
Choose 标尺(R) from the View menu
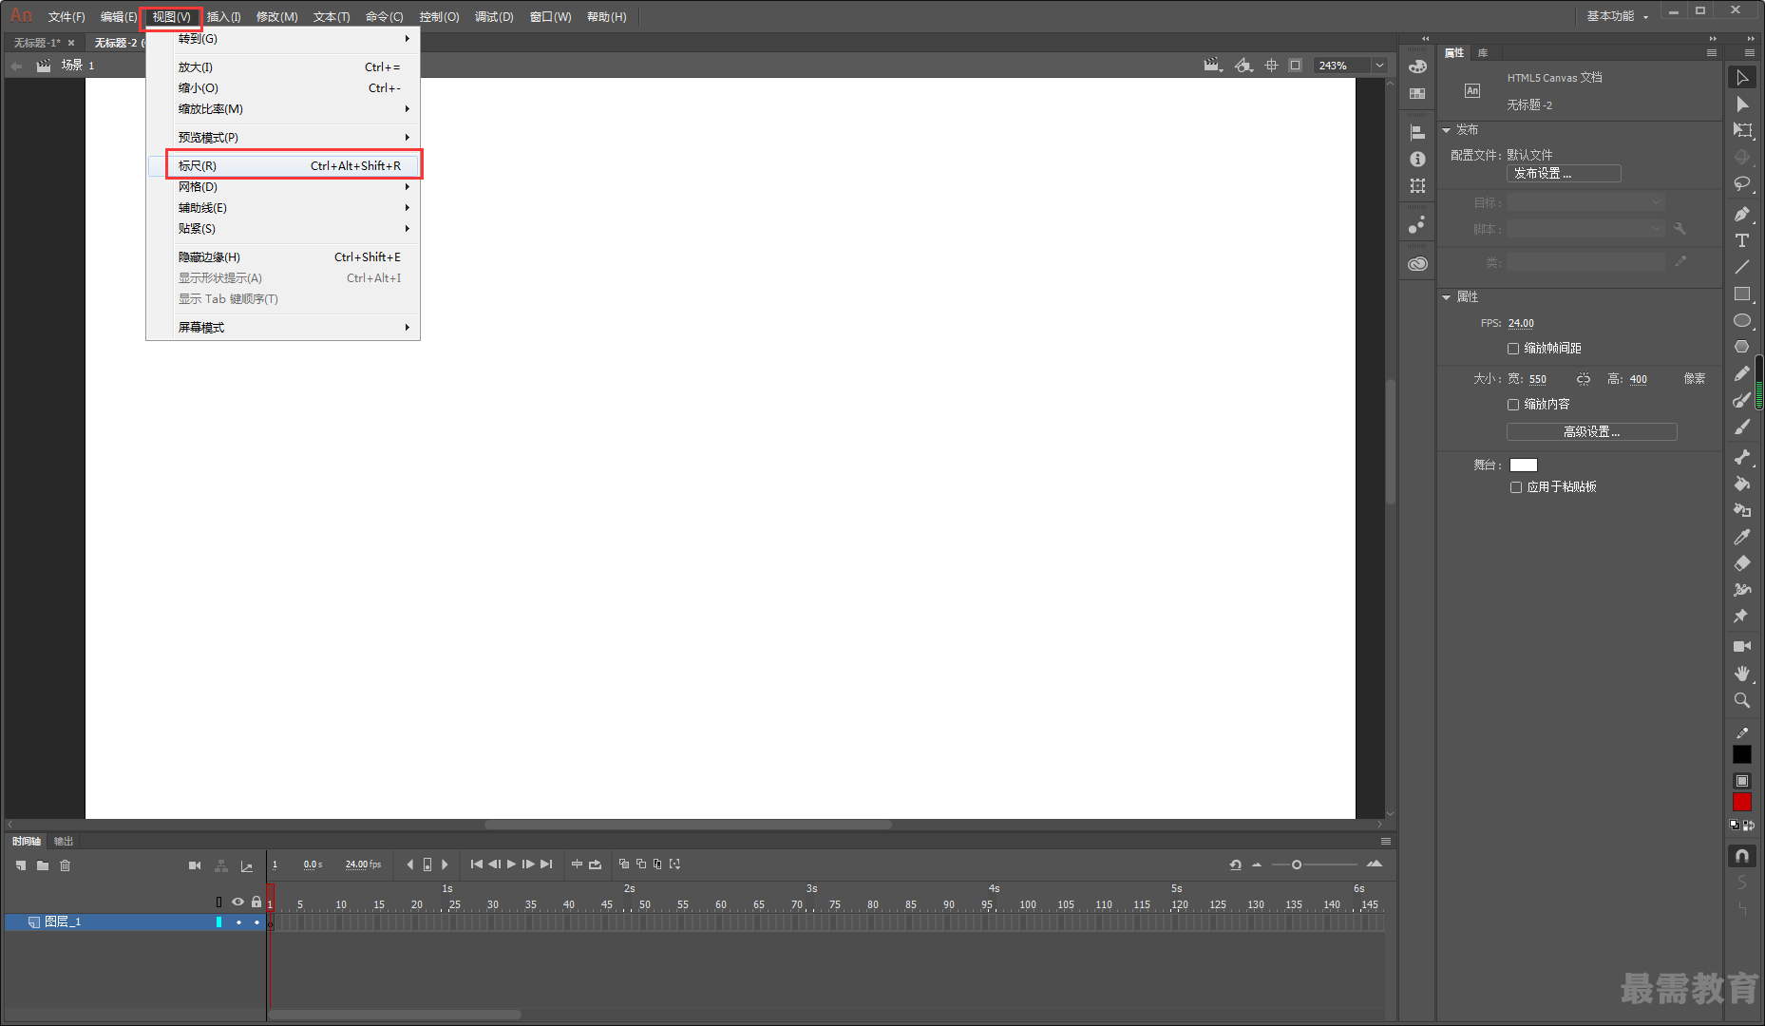[283, 166]
